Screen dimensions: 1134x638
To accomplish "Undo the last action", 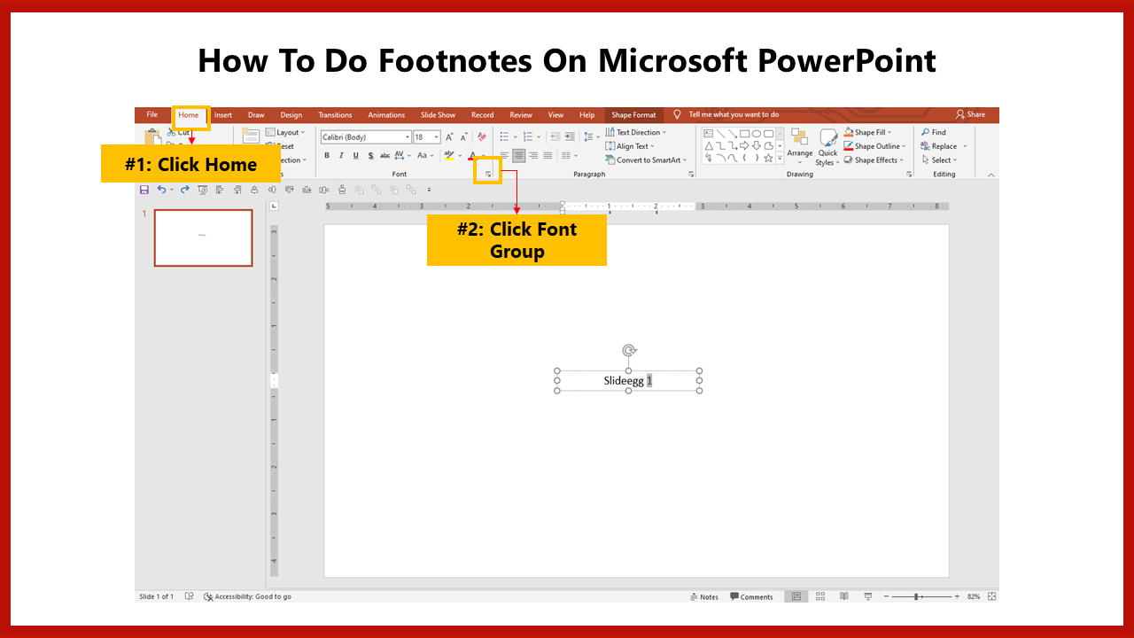I will click(161, 190).
